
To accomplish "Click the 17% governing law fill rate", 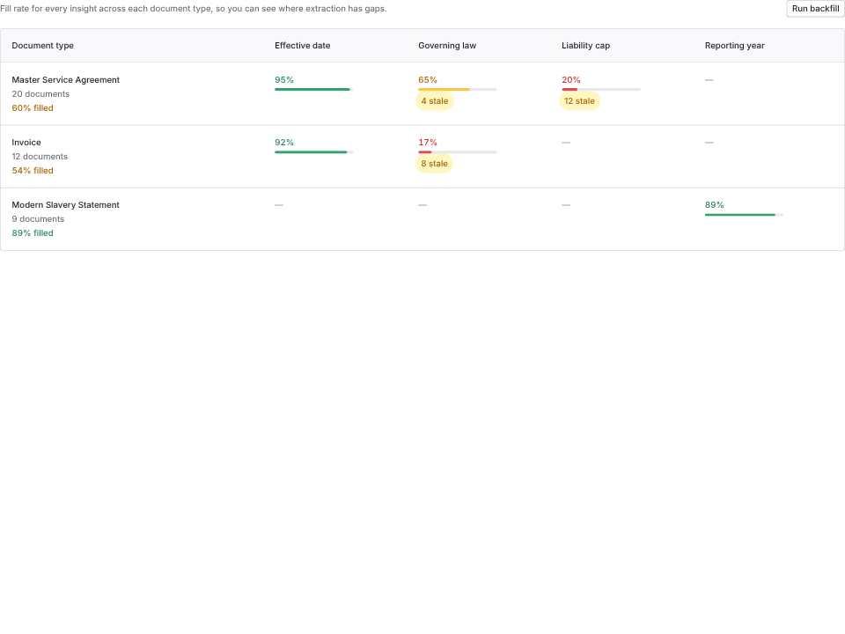I will click(428, 143).
